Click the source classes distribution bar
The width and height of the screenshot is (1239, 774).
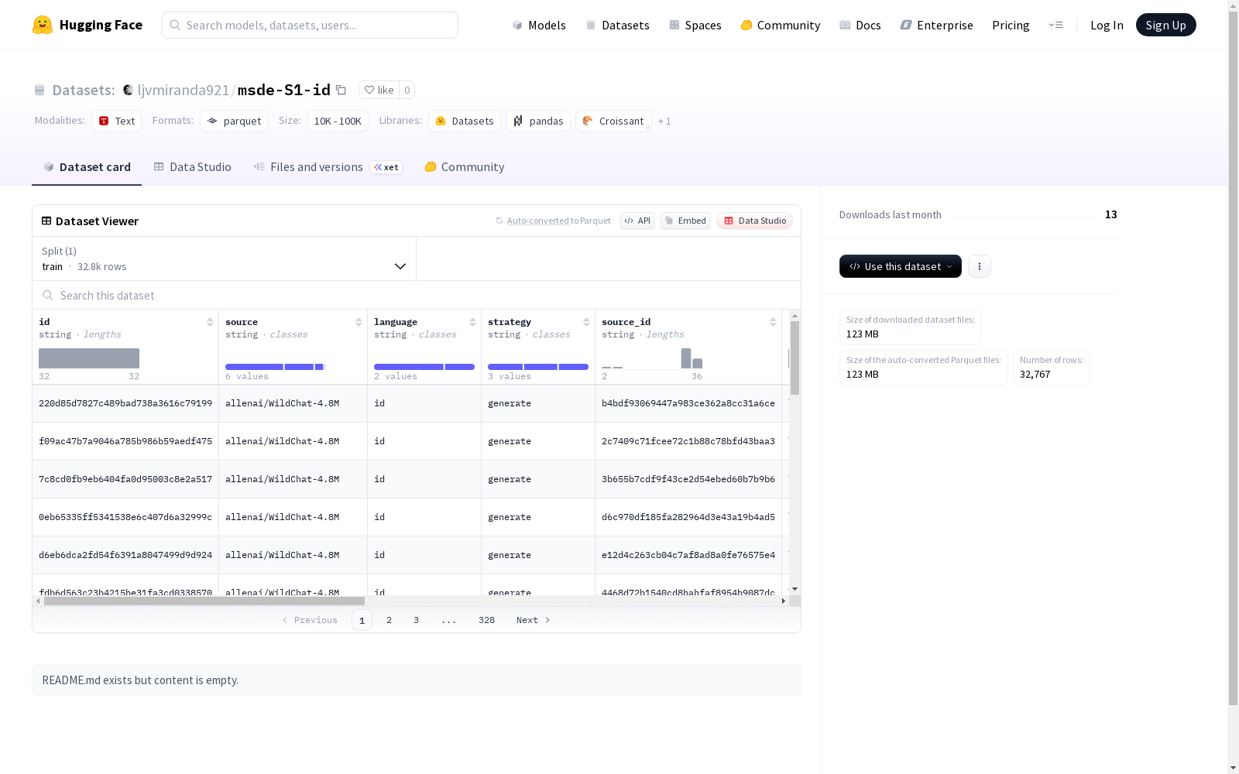click(275, 367)
